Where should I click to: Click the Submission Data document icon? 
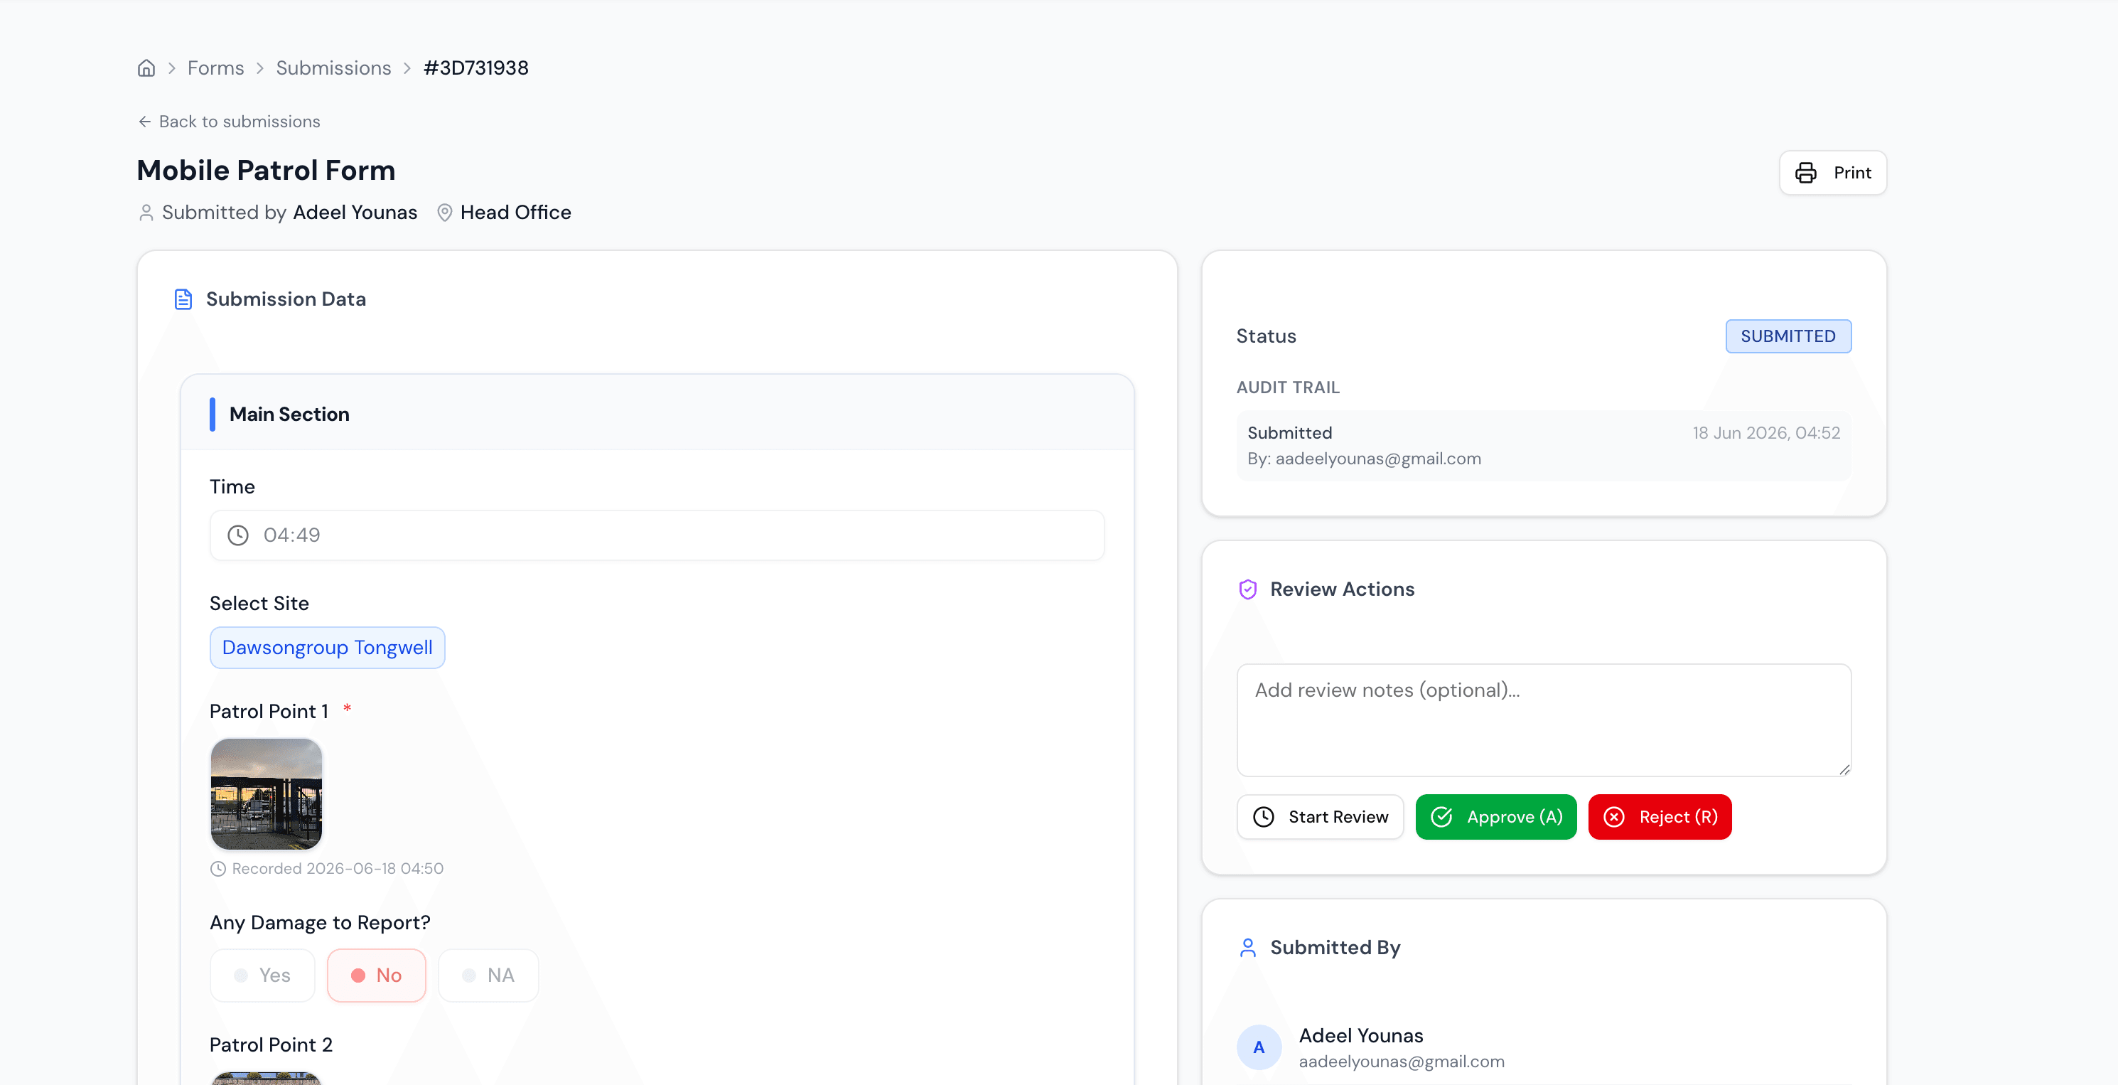click(183, 299)
